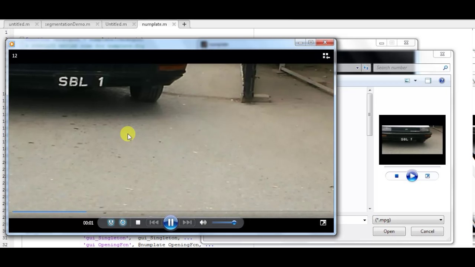
Task: Pause the video in media player
Action: [171, 222]
